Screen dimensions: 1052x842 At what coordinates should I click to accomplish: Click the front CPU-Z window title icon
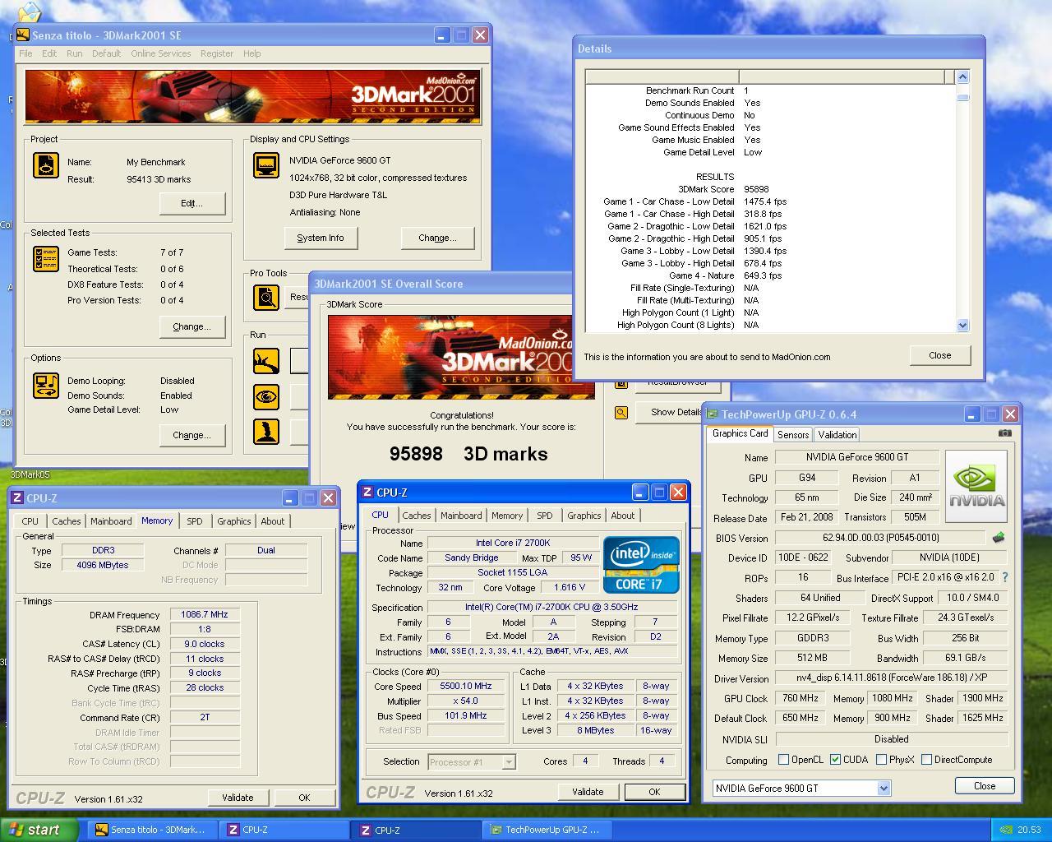click(367, 493)
